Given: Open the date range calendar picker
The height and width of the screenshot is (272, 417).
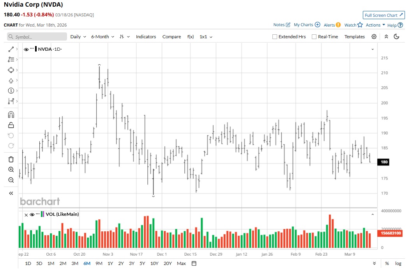Looking at the screenshot, I should [194, 263].
